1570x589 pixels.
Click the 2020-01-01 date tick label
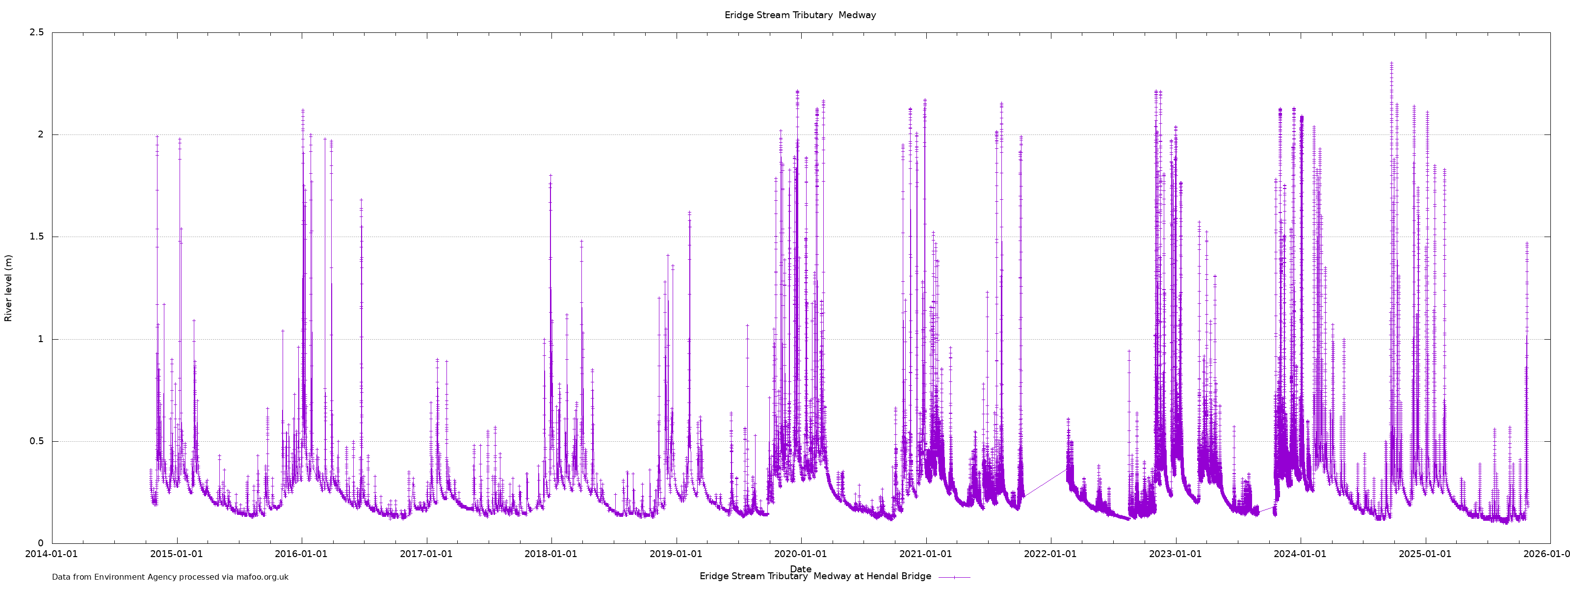(800, 554)
